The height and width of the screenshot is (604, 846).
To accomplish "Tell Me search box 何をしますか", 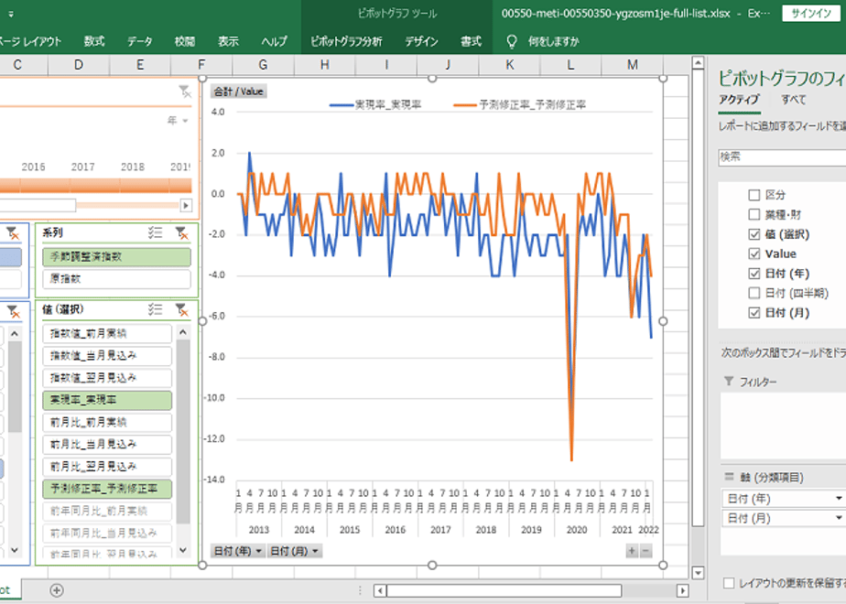I will pyautogui.click(x=553, y=41).
